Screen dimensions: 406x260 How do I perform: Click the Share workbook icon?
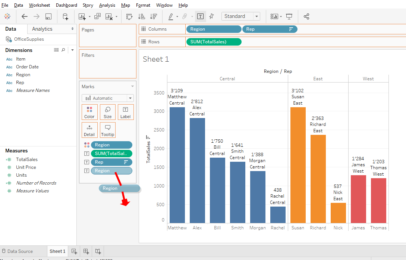click(x=306, y=16)
